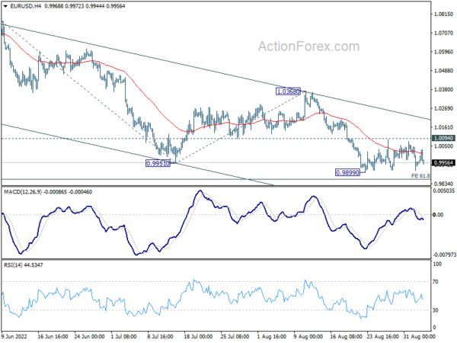Click the 1.00940 level price tag
Image resolution: width=457 pixels, height=343 pixels.
[443, 138]
